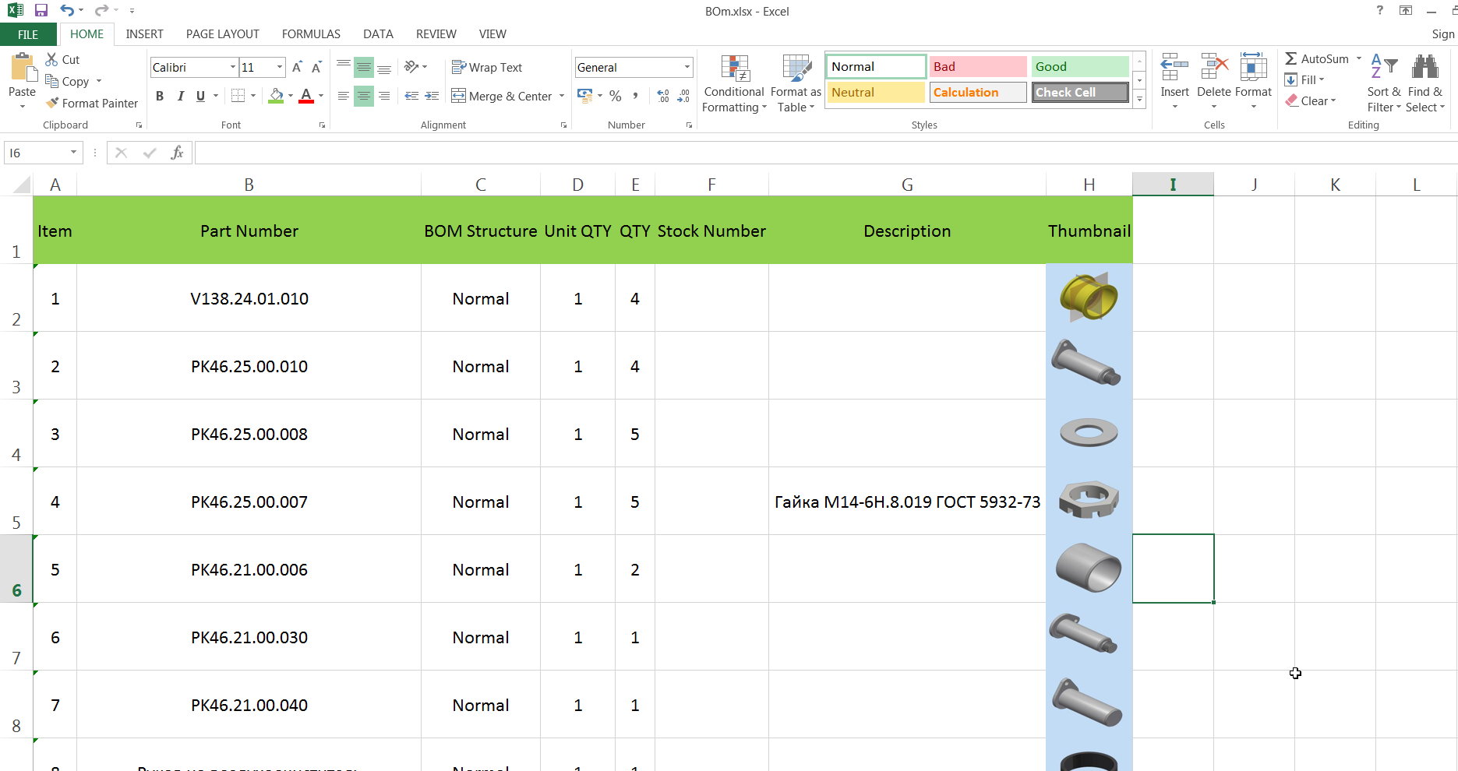Viewport: 1458px width, 771px height.
Task: Switch to the FORMULAS ribbon tab
Action: 310,34
